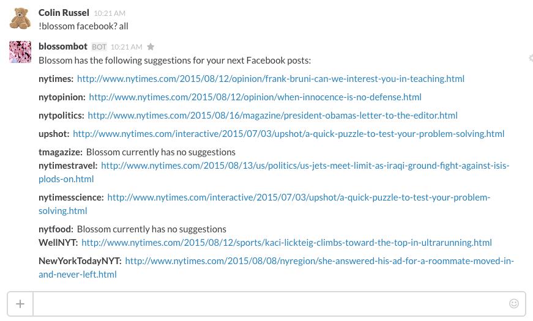Click the plus attachment button in message box
Screen dimensions: 533x321
click(20, 304)
